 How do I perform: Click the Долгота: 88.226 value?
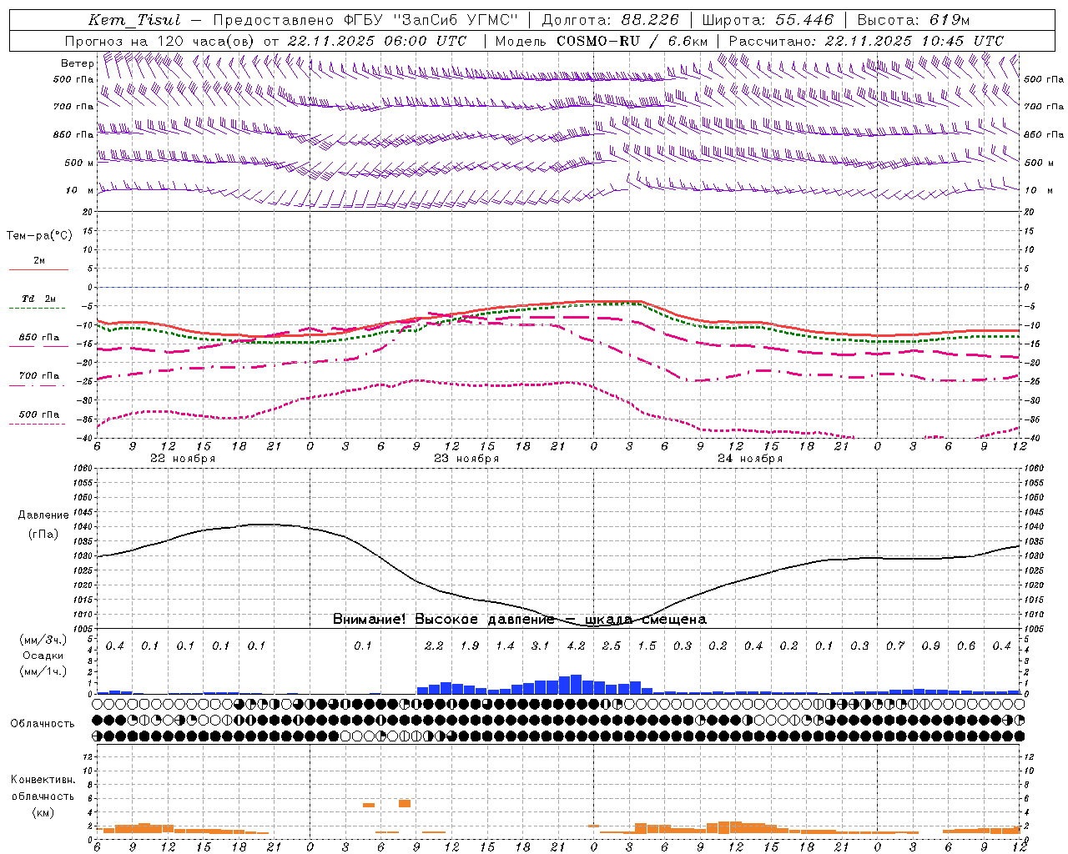pos(611,20)
